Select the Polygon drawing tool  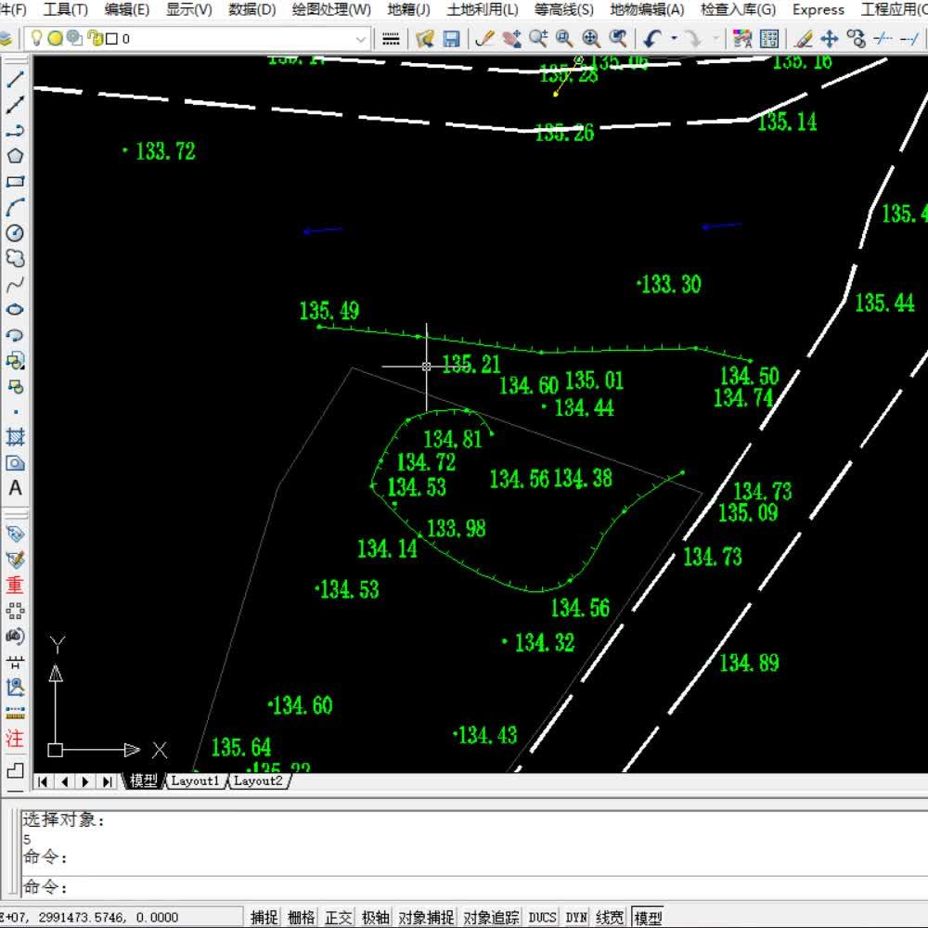[15, 156]
